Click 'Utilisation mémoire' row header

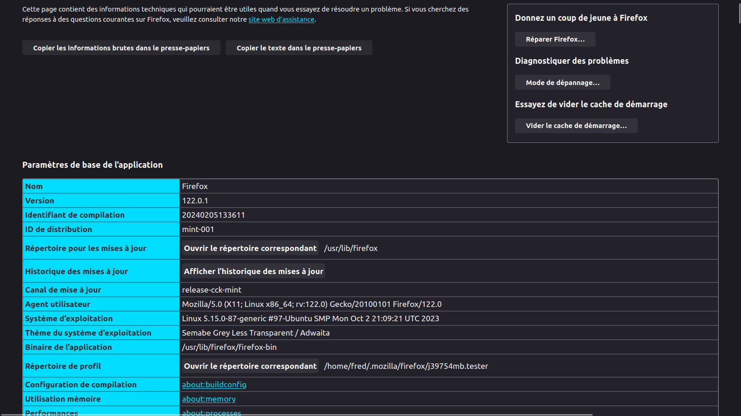[x=101, y=399]
